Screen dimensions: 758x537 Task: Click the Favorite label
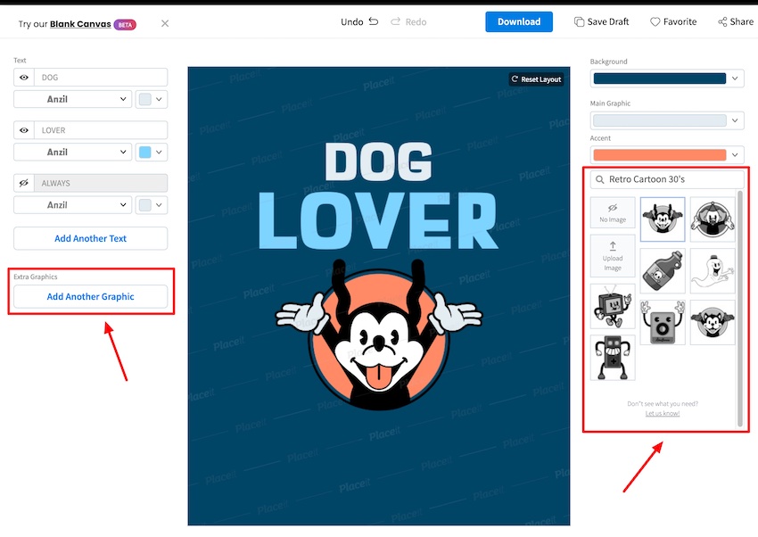click(x=680, y=21)
